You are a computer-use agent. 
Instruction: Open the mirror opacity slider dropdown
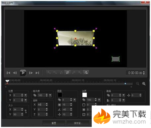(124, 95)
